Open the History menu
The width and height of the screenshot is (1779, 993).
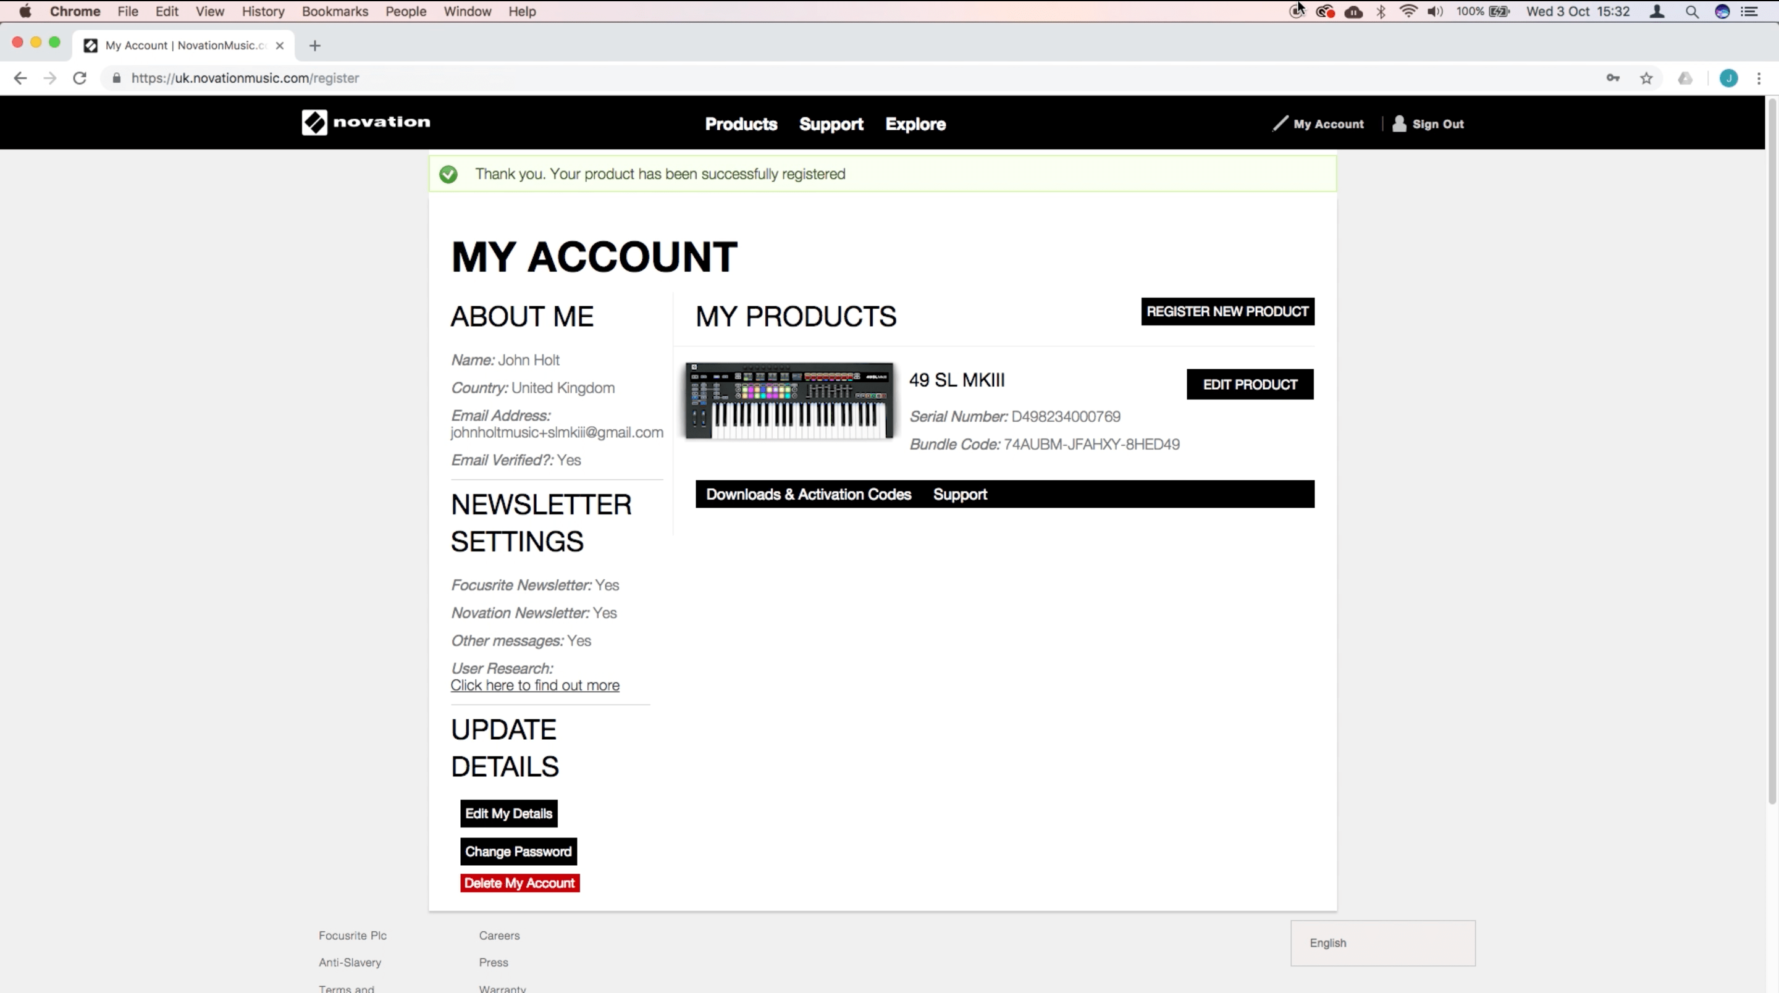pos(263,11)
